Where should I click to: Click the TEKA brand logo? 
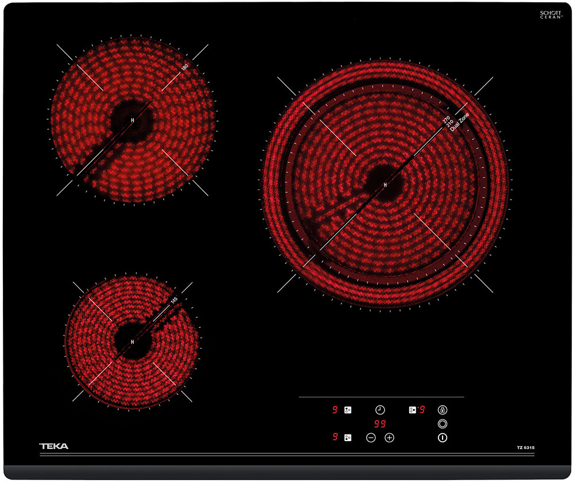(x=53, y=446)
